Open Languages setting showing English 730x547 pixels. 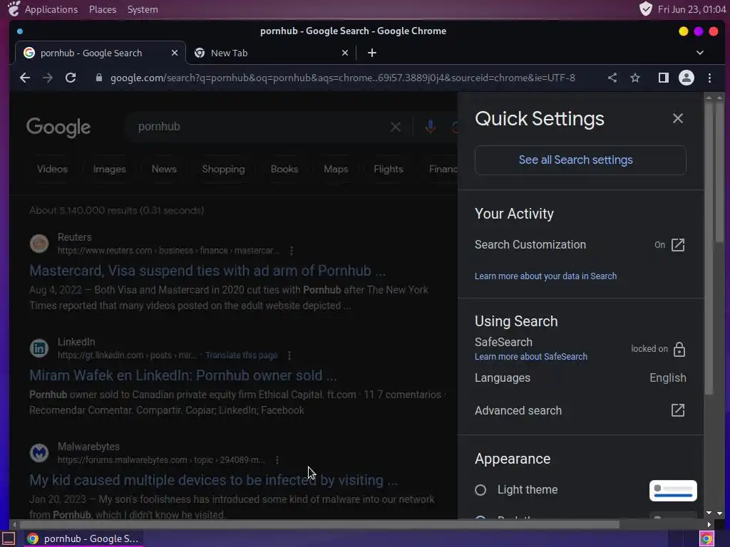(580, 377)
